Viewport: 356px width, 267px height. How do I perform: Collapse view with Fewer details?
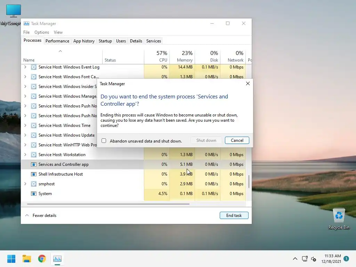coord(41,216)
